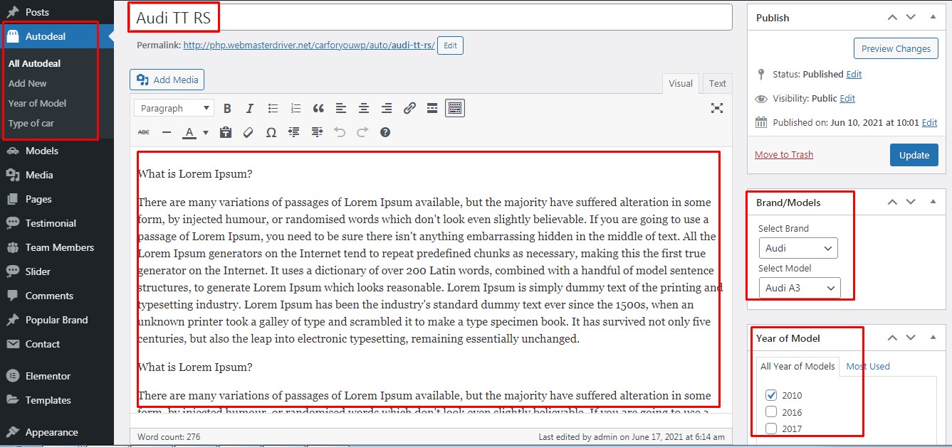The height and width of the screenshot is (447, 952).
Task: Open the Elementor sidebar menu
Action: [57, 376]
